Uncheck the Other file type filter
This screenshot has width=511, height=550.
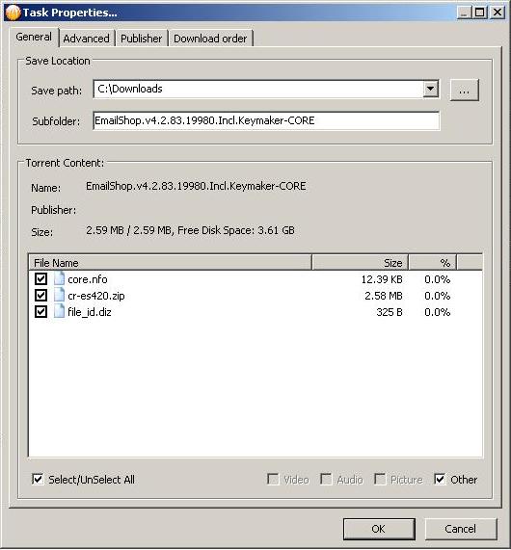point(440,479)
